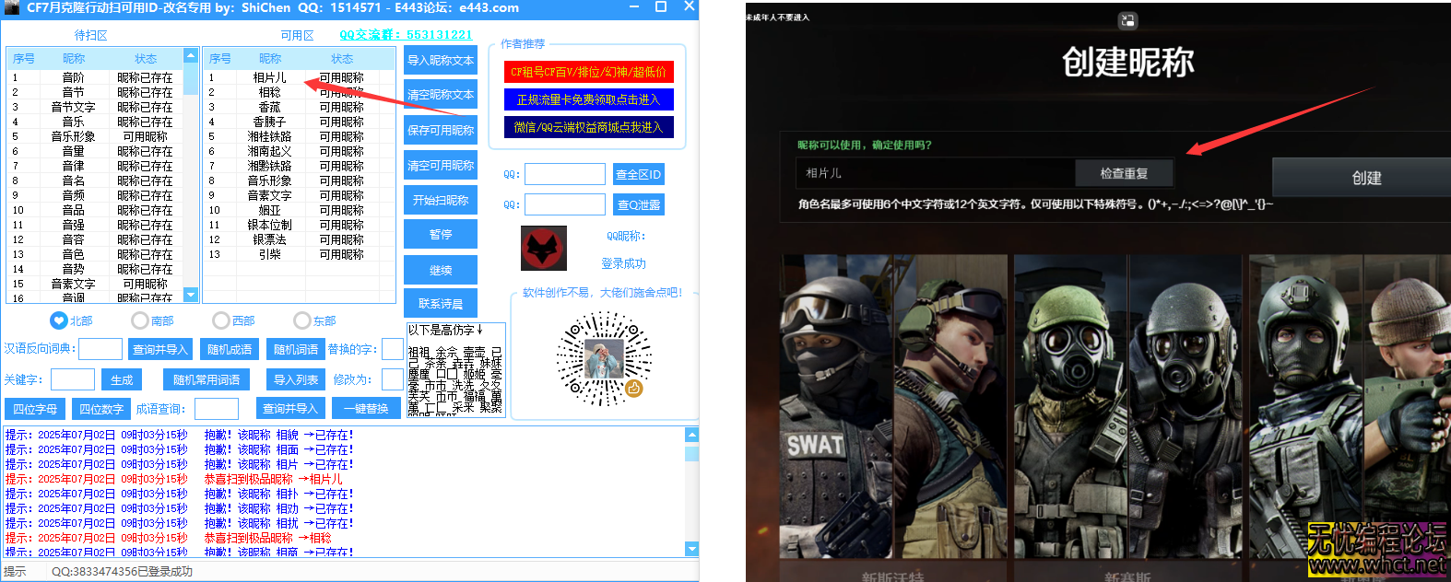This screenshot has width=1451, height=582.
Task: Click the thumbs-up badge on QR code
Action: pos(634,389)
